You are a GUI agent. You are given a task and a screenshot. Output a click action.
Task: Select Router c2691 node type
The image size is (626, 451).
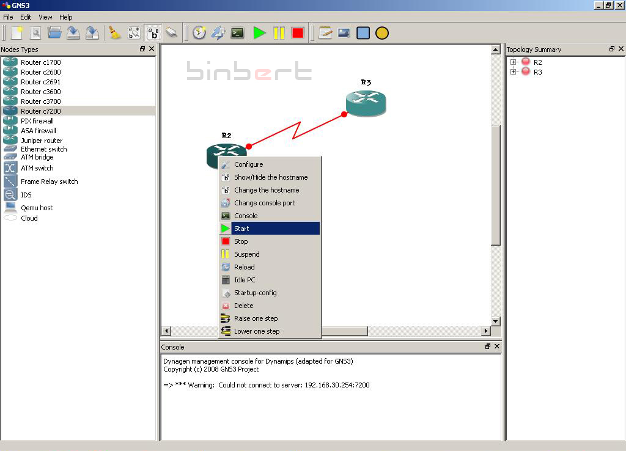tap(78, 82)
